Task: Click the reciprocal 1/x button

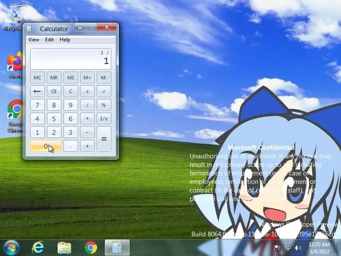Action: [x=104, y=119]
